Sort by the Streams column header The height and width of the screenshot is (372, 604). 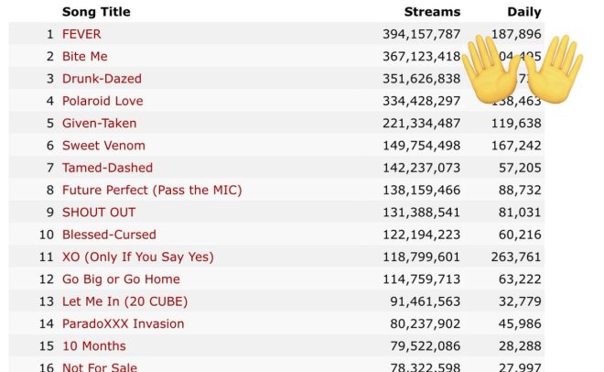[432, 12]
